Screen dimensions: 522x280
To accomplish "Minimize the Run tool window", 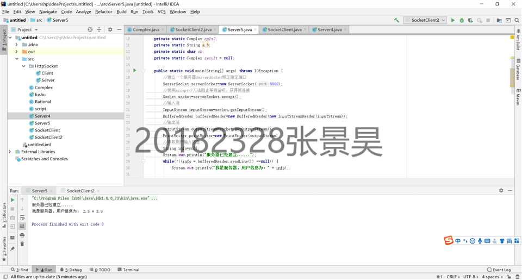I will (510, 190).
